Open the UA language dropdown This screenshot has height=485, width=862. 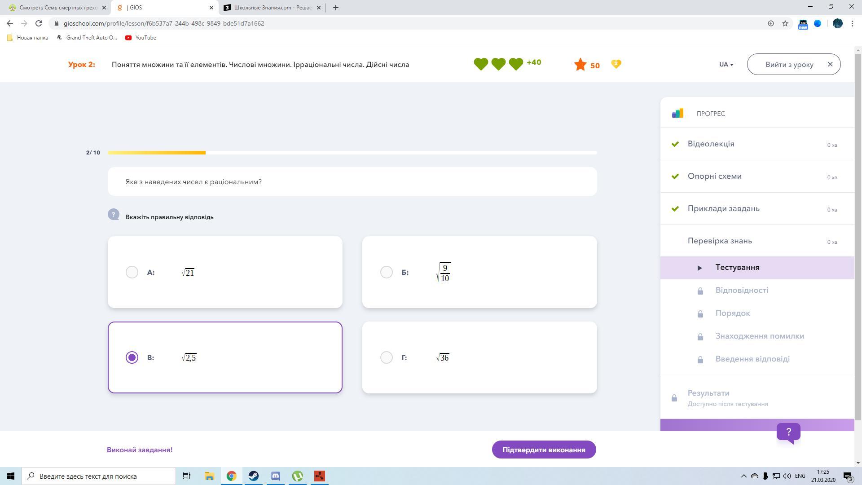coord(726,65)
